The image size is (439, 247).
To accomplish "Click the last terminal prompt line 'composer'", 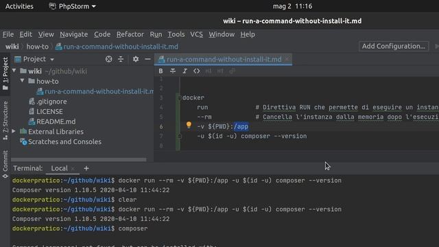I will tap(80, 228).
